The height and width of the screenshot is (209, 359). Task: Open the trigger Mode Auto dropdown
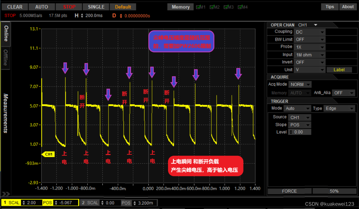click(x=297, y=108)
